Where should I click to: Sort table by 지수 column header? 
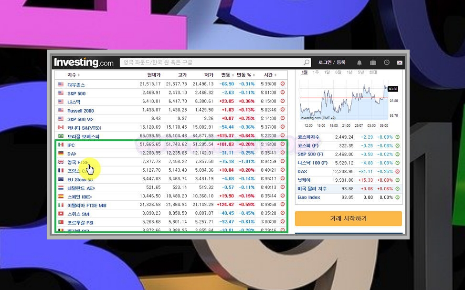(73, 75)
